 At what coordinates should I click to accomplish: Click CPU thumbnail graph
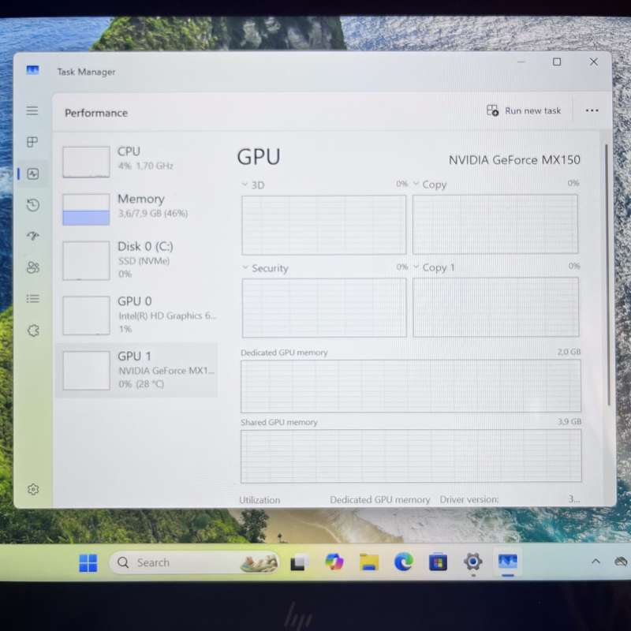[86, 162]
